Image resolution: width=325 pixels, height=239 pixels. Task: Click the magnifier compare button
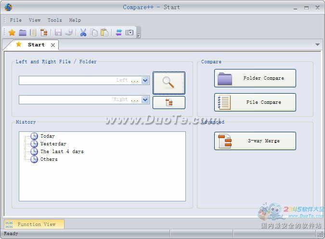(x=169, y=83)
